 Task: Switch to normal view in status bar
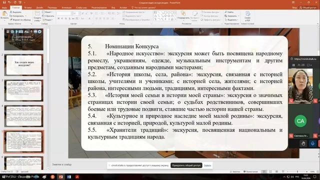pyautogui.click(x=264, y=171)
